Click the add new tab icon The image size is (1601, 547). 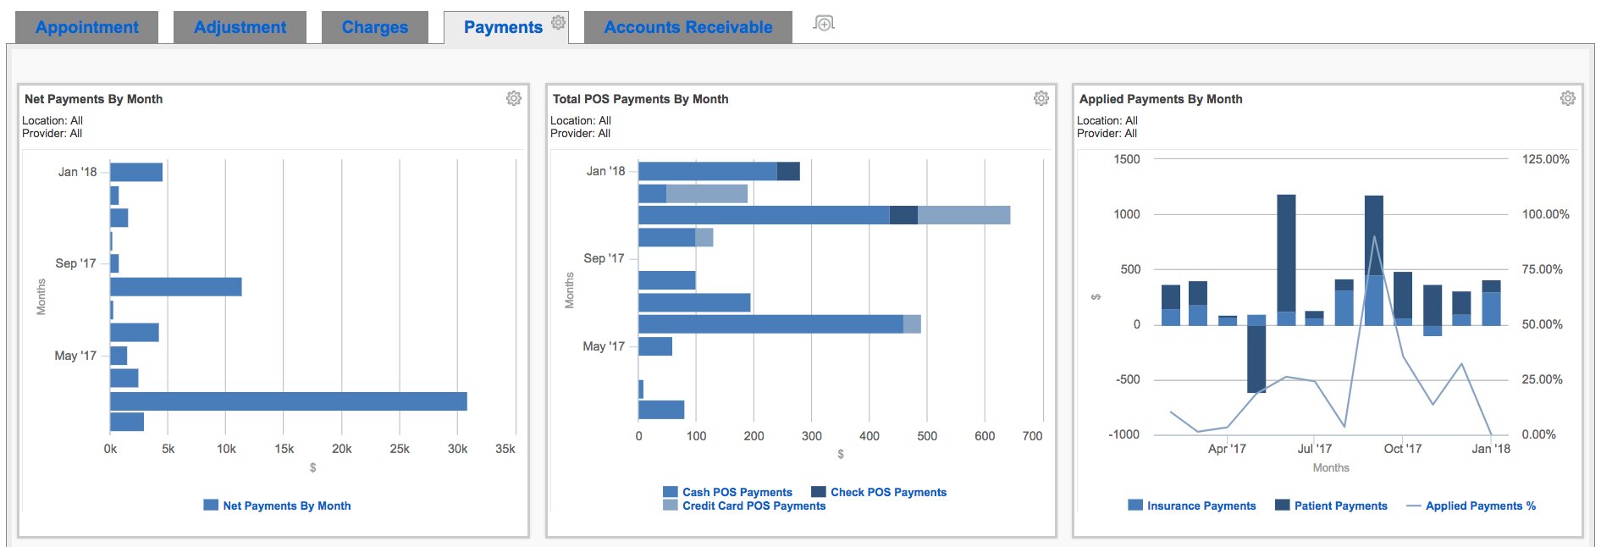click(x=824, y=24)
